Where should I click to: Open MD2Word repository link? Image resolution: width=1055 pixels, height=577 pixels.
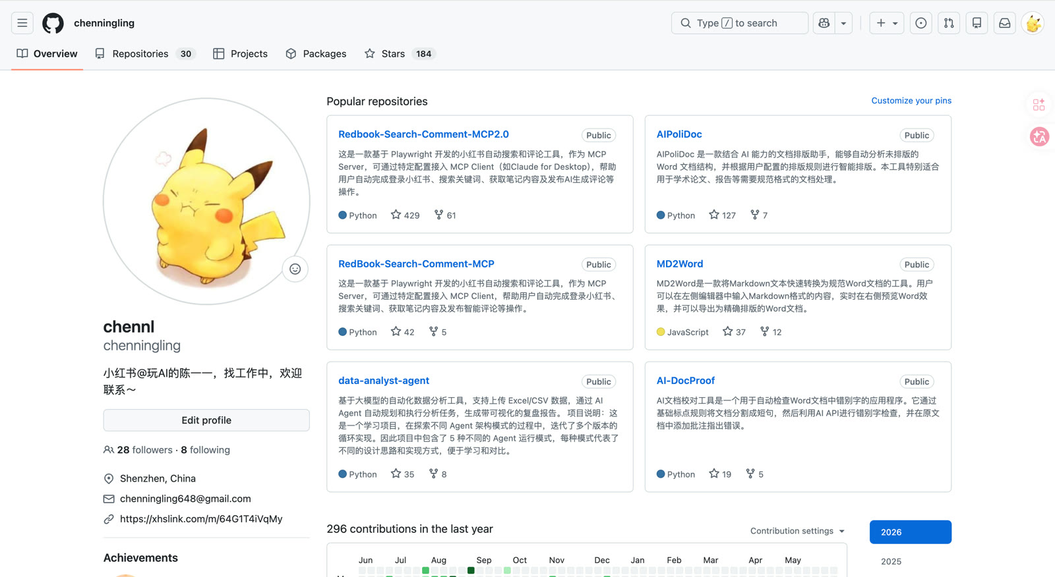point(680,264)
